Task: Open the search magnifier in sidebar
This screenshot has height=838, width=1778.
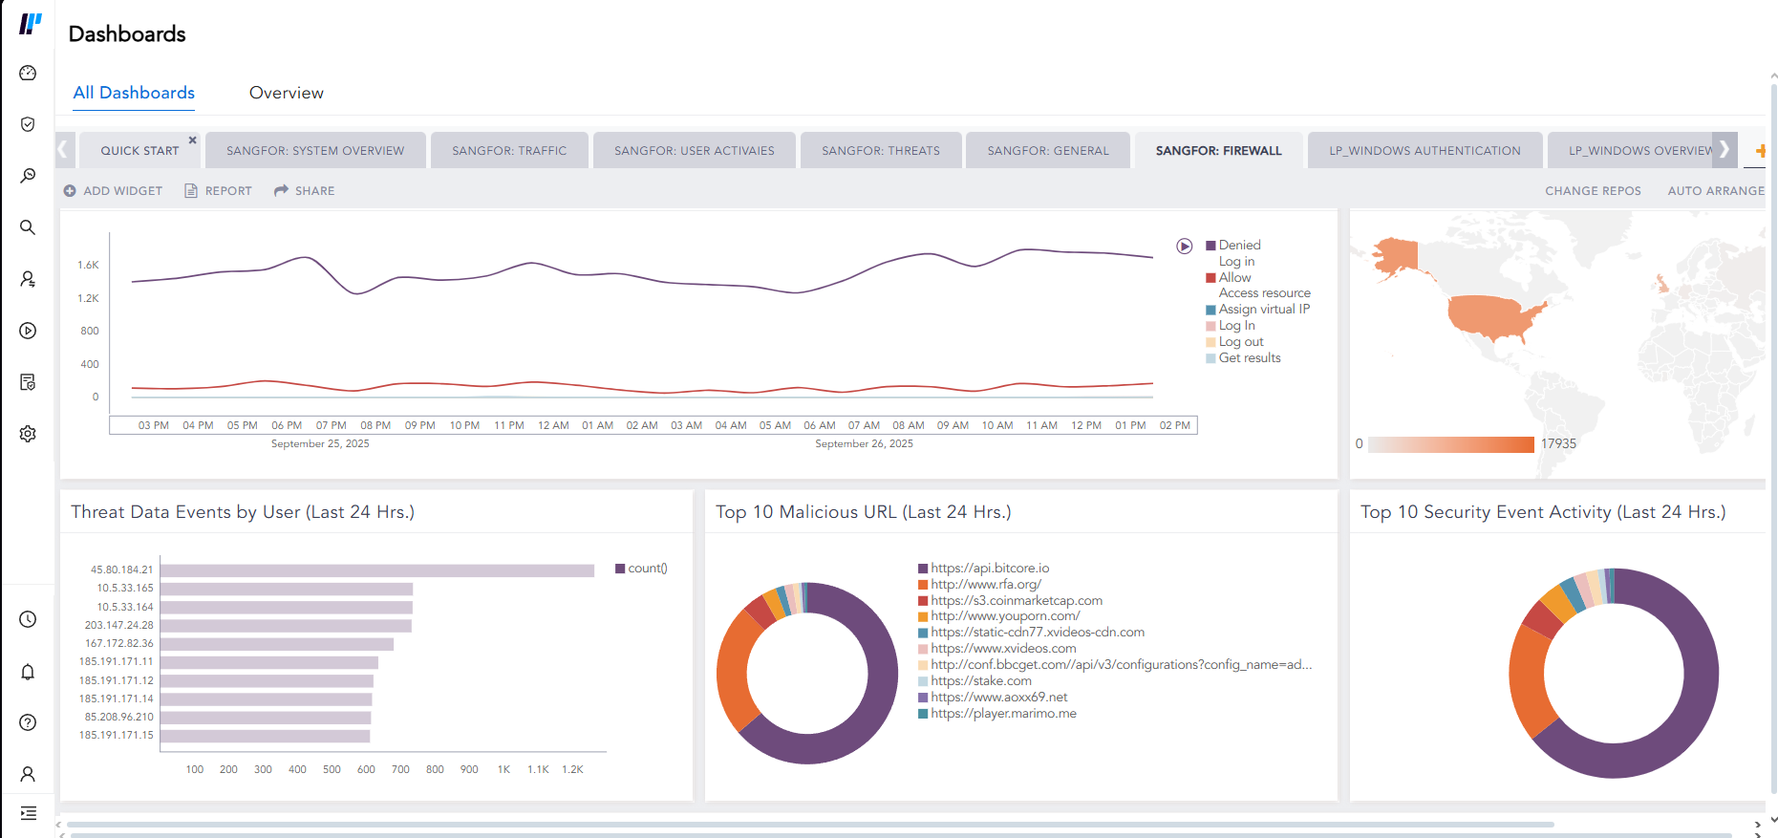Action: 28,227
